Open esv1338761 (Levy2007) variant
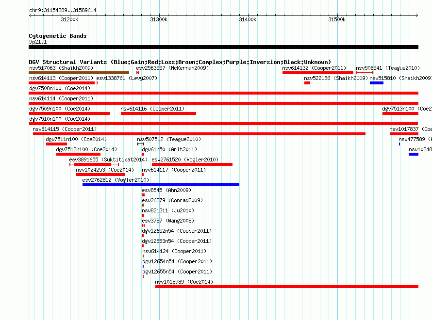432x320 pixels. click(127, 78)
